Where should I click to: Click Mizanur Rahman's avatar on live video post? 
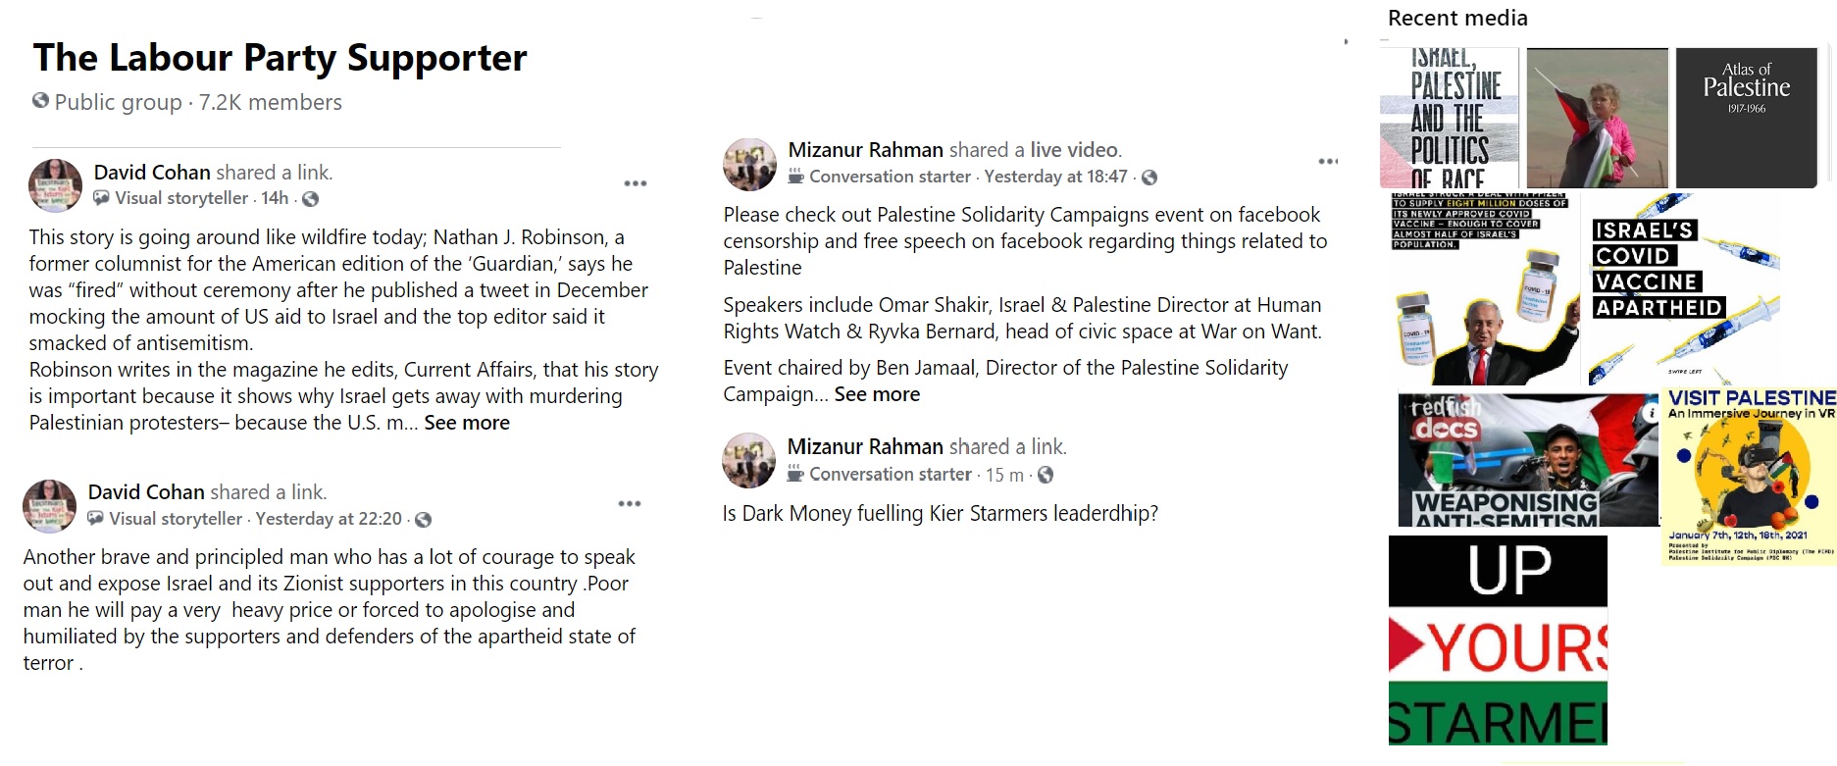pyautogui.click(x=749, y=164)
